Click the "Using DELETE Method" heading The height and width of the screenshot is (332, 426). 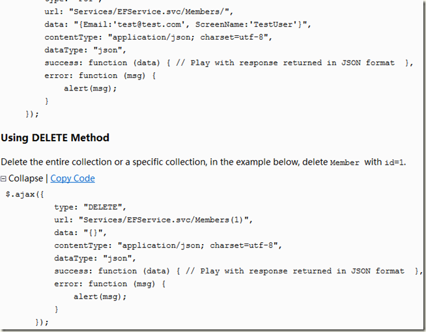[55, 137]
